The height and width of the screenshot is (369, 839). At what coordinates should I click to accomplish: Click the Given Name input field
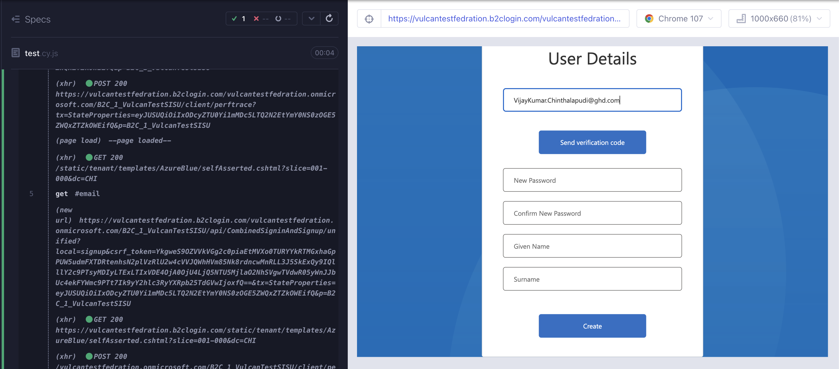[592, 246]
